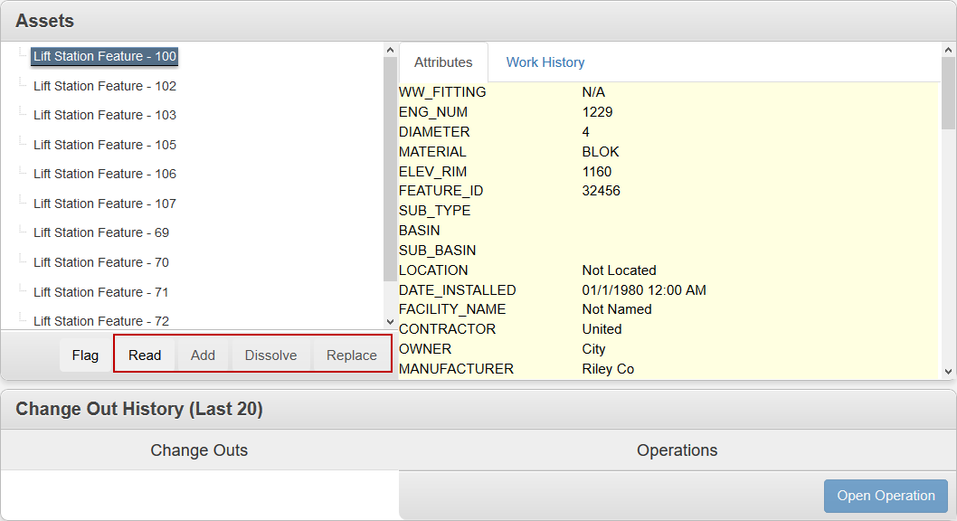Viewport: 957px width, 521px height.
Task: Click the Replace button
Action: [x=351, y=355]
